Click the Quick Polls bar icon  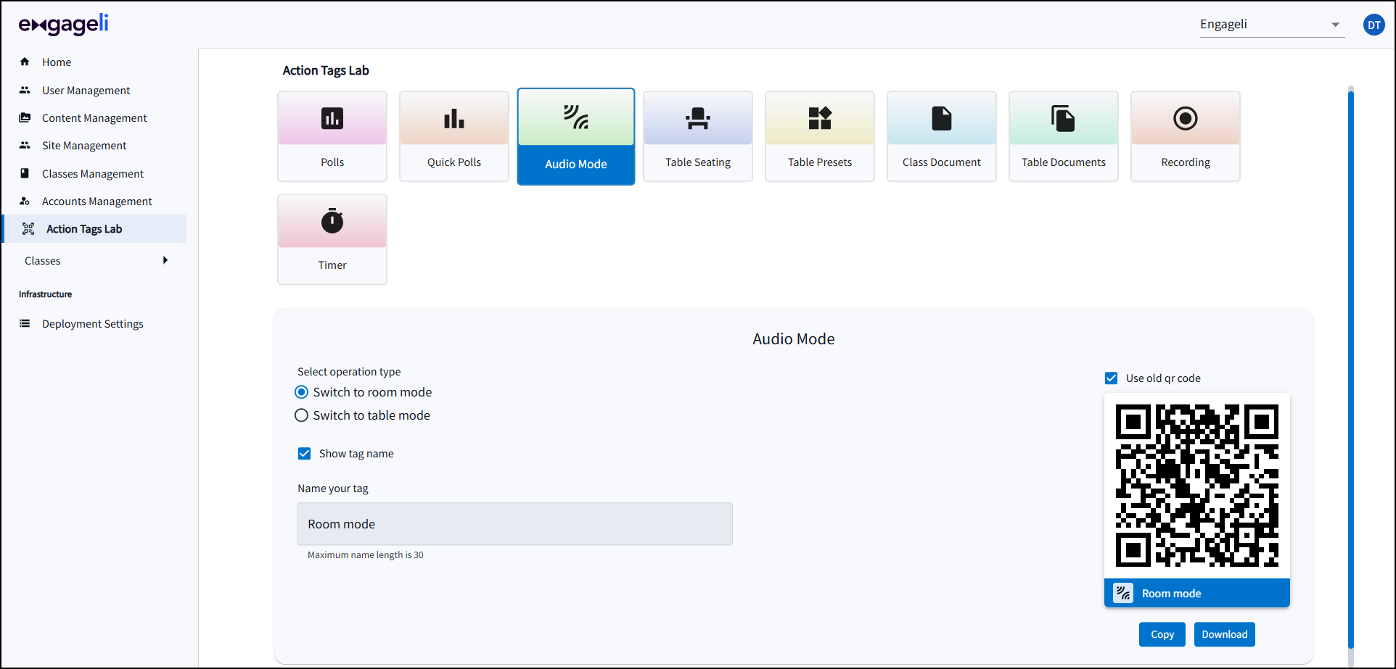pos(454,118)
